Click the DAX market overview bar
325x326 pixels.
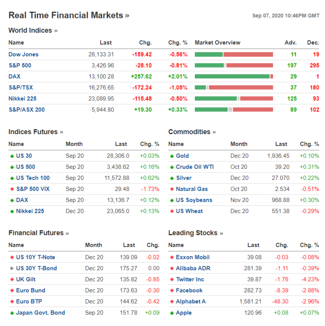[x=234, y=77]
